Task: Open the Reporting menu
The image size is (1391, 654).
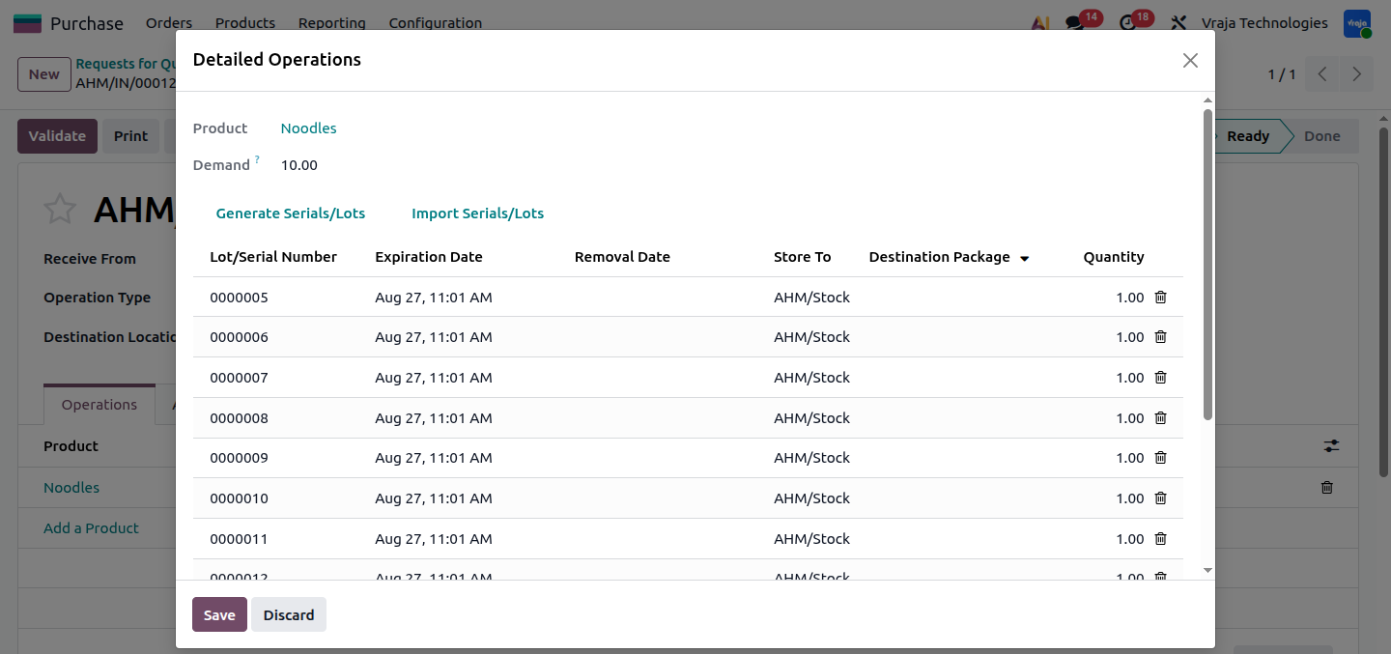Action: point(332,23)
